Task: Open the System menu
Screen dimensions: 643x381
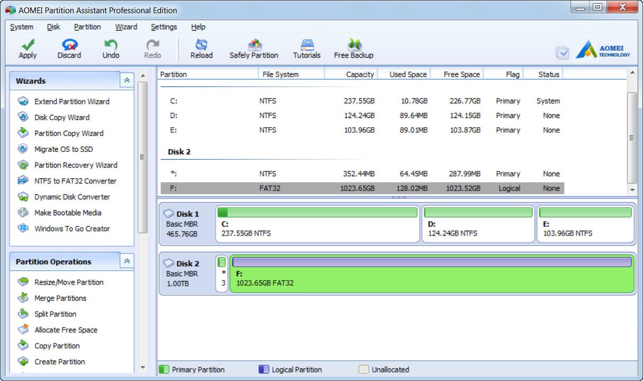Action: tap(22, 27)
